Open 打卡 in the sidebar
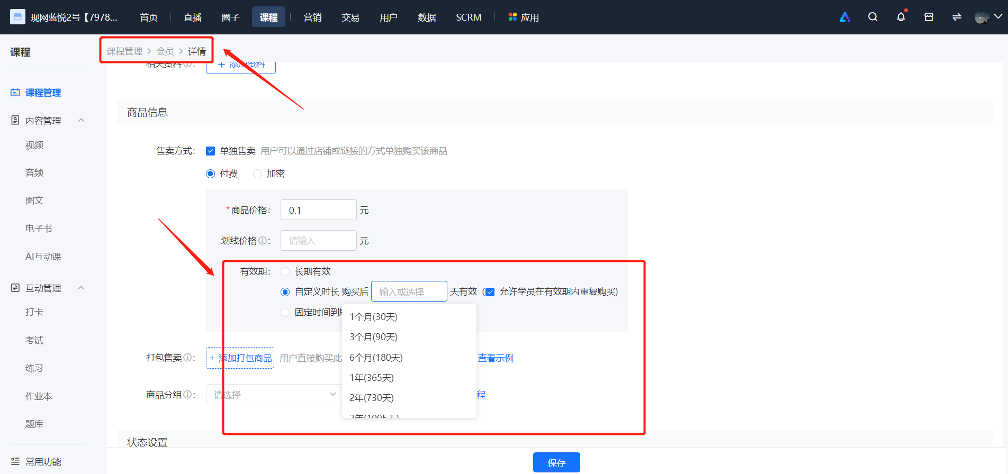1008x474 pixels. [x=34, y=312]
